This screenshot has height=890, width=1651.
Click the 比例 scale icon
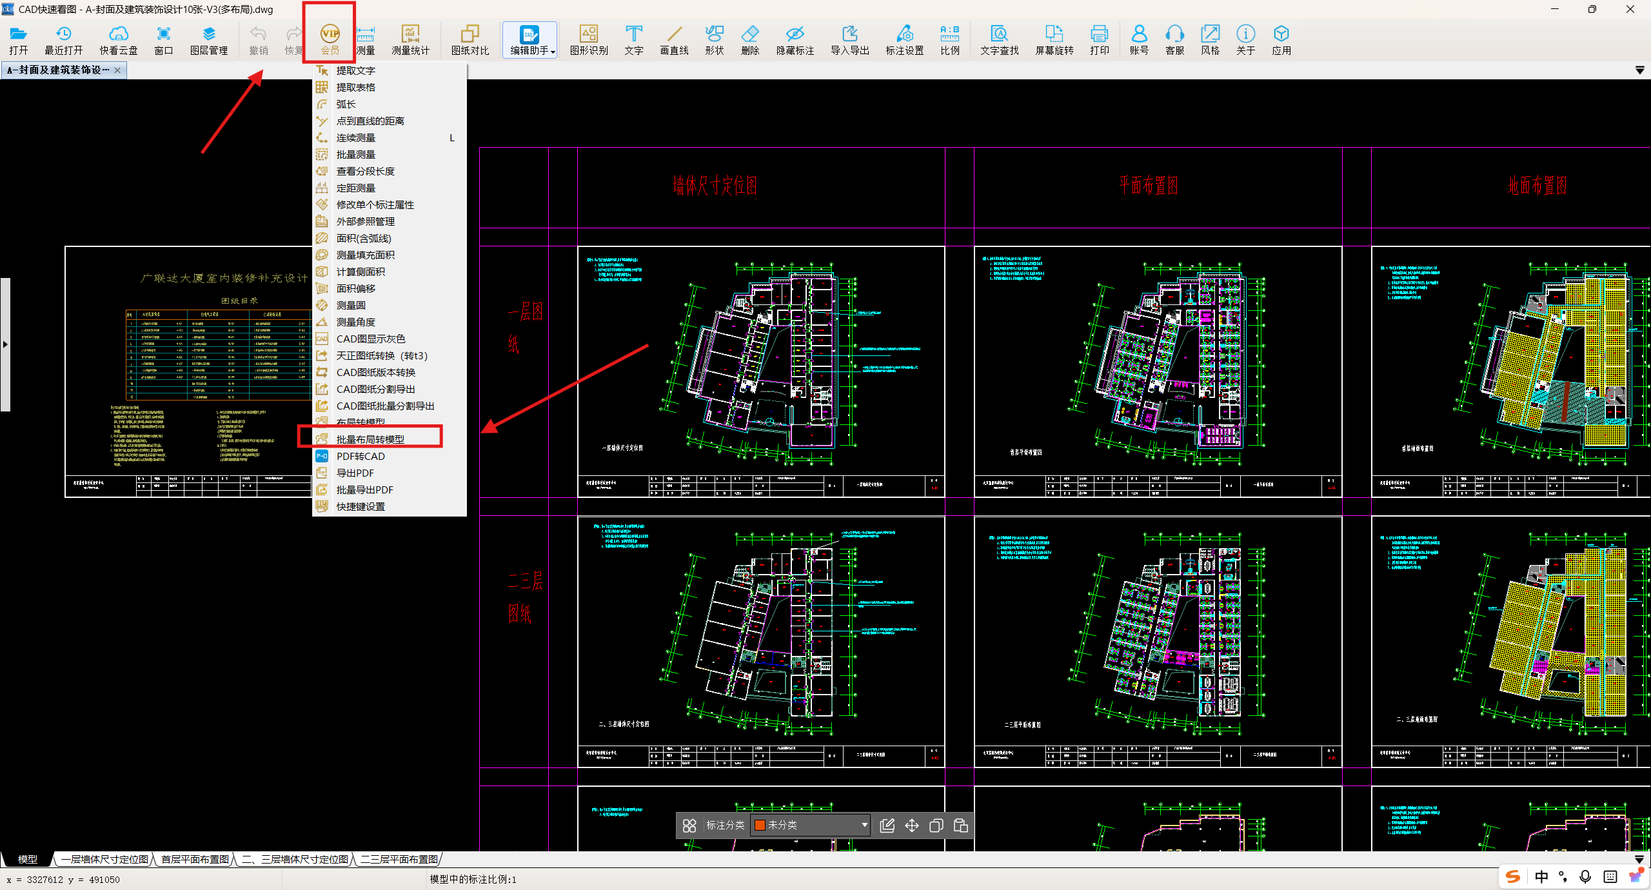click(950, 40)
